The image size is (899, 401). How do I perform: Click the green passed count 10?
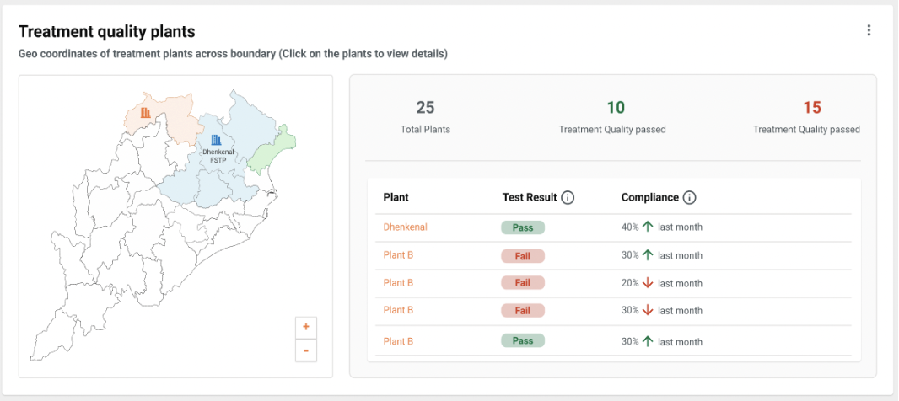[616, 108]
